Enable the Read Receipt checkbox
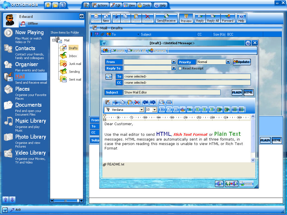Screen dimensions: 287x215 pyautogui.click(x=180, y=68)
